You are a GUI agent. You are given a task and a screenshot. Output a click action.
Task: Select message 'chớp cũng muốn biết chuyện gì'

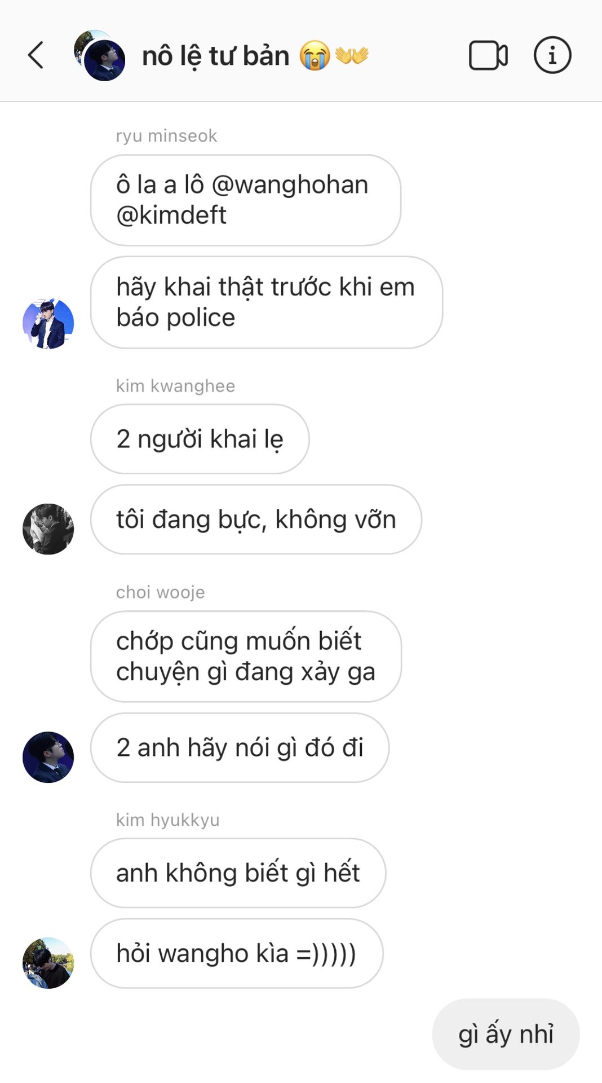click(x=246, y=657)
